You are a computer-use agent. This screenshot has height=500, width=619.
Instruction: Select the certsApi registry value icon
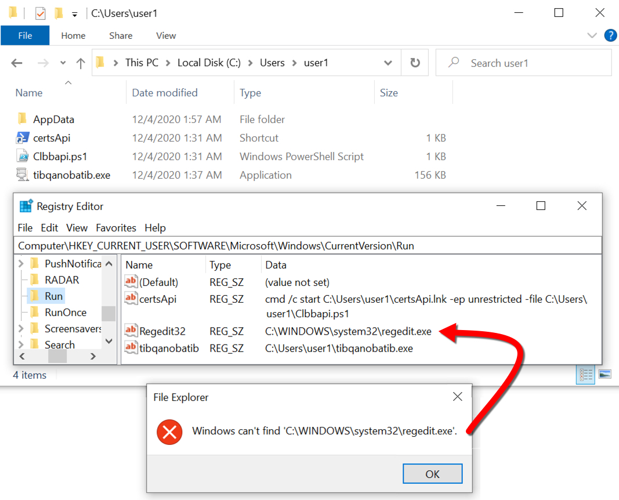click(x=131, y=298)
